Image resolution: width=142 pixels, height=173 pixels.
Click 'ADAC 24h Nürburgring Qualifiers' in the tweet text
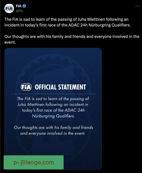tap(99, 25)
